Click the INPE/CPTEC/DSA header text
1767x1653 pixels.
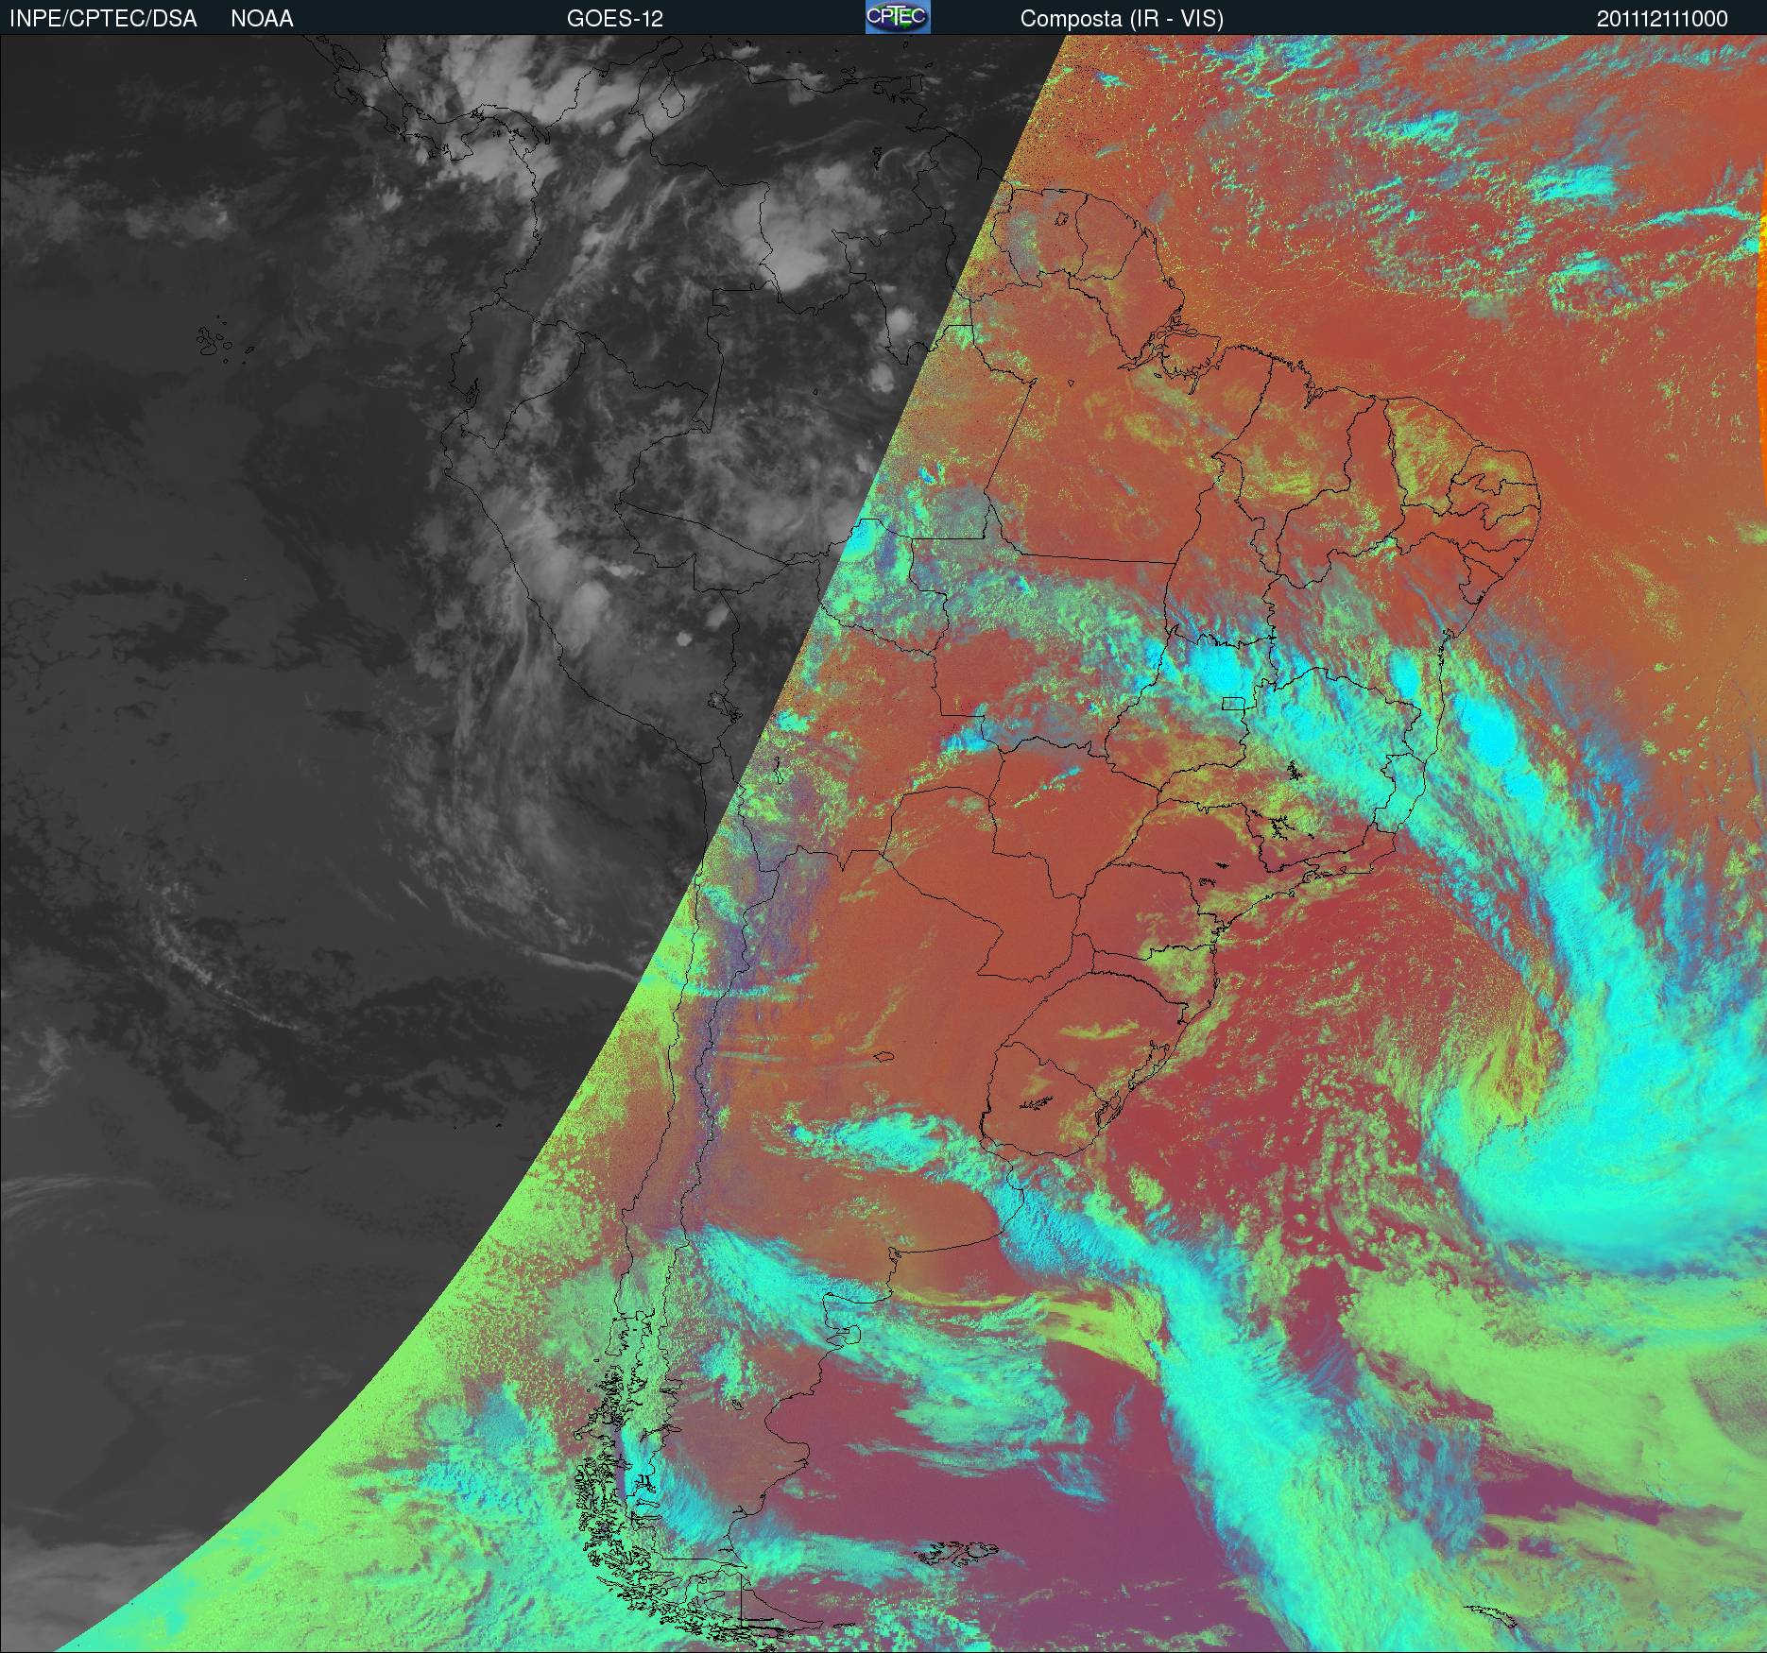click(x=103, y=19)
